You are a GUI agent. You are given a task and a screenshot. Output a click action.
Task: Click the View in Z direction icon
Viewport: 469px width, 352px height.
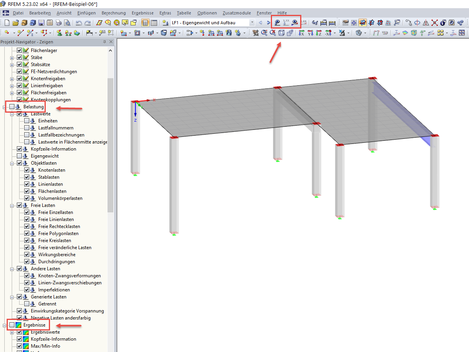point(319,33)
